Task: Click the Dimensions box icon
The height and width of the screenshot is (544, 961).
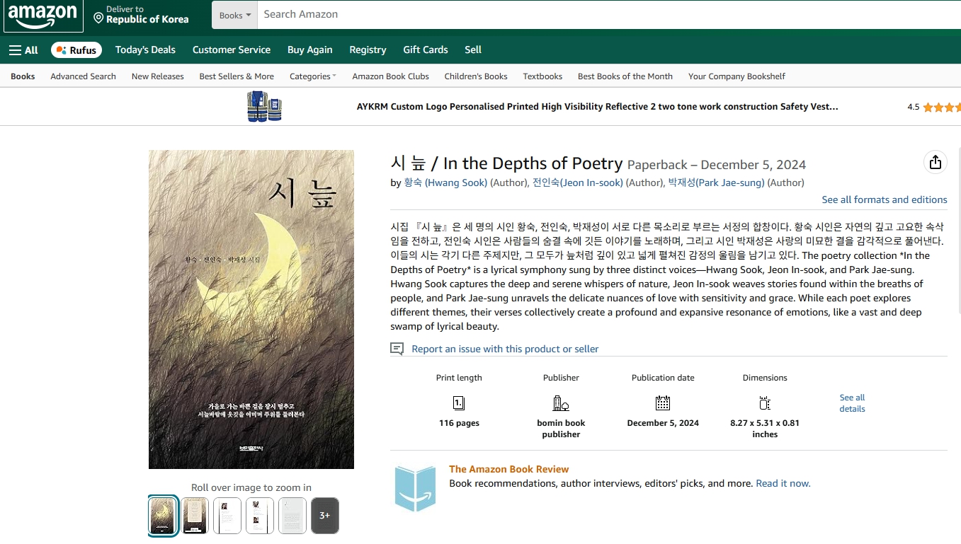Action: tap(765, 403)
